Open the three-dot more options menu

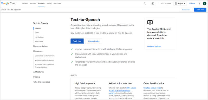199,4
